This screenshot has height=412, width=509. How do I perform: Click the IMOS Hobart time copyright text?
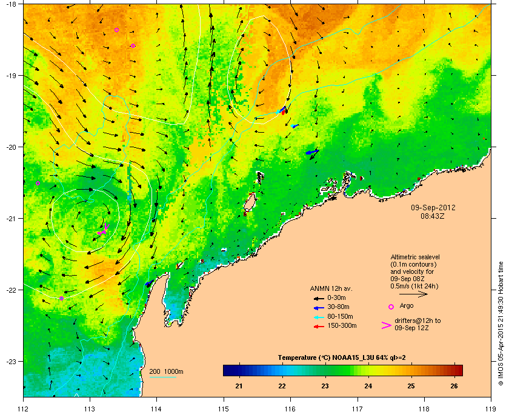[x=501, y=324]
